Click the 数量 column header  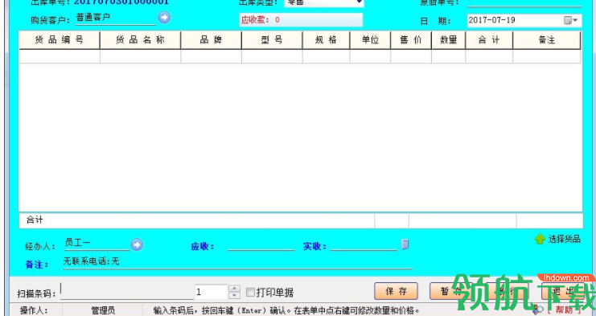click(x=449, y=40)
